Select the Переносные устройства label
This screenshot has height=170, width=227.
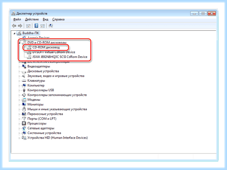click(45, 114)
